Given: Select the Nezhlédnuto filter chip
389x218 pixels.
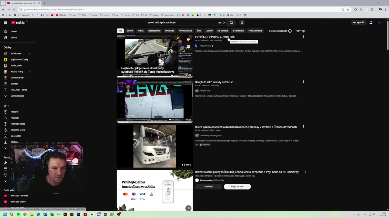Looking at the screenshot, I should coord(154,31).
